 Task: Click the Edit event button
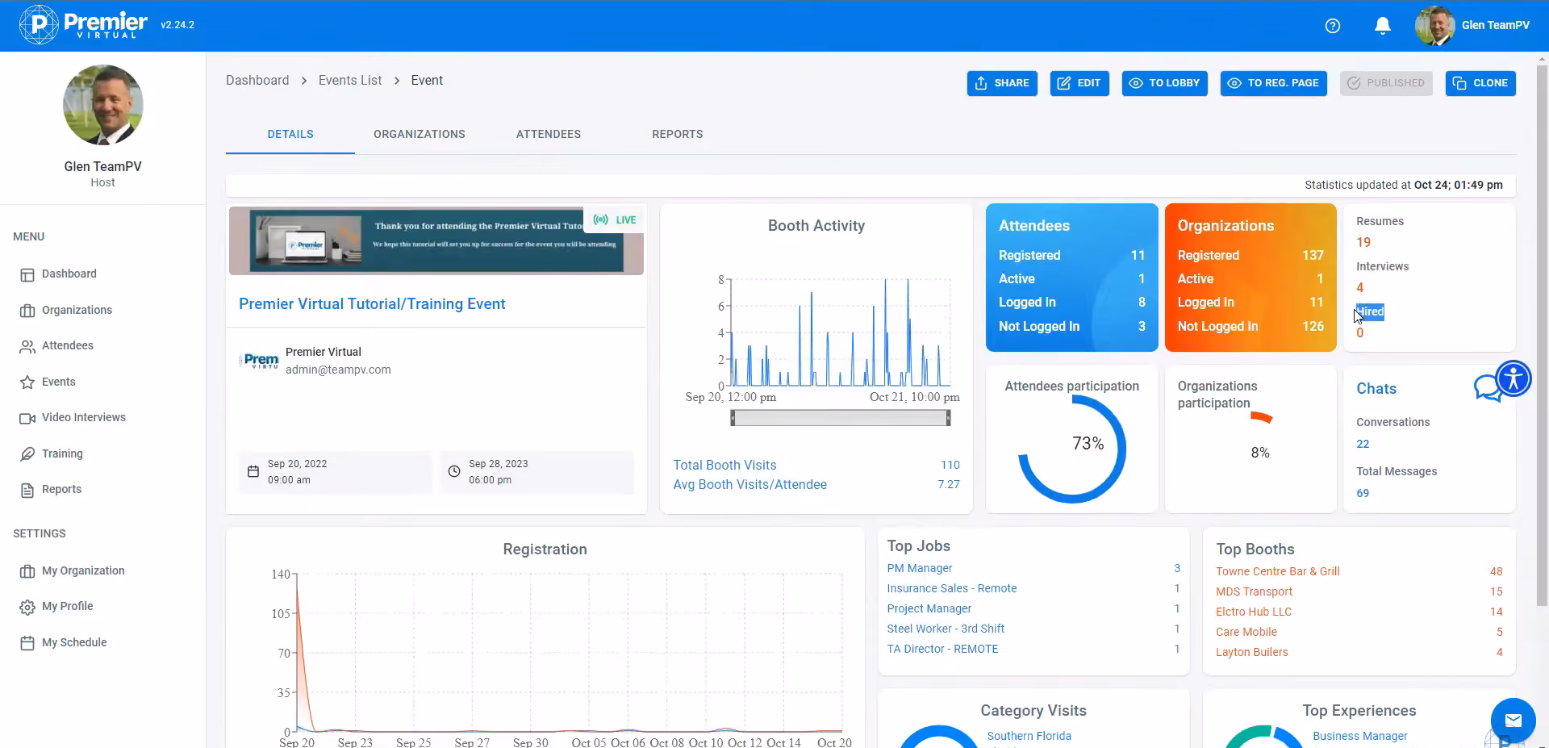coord(1079,83)
